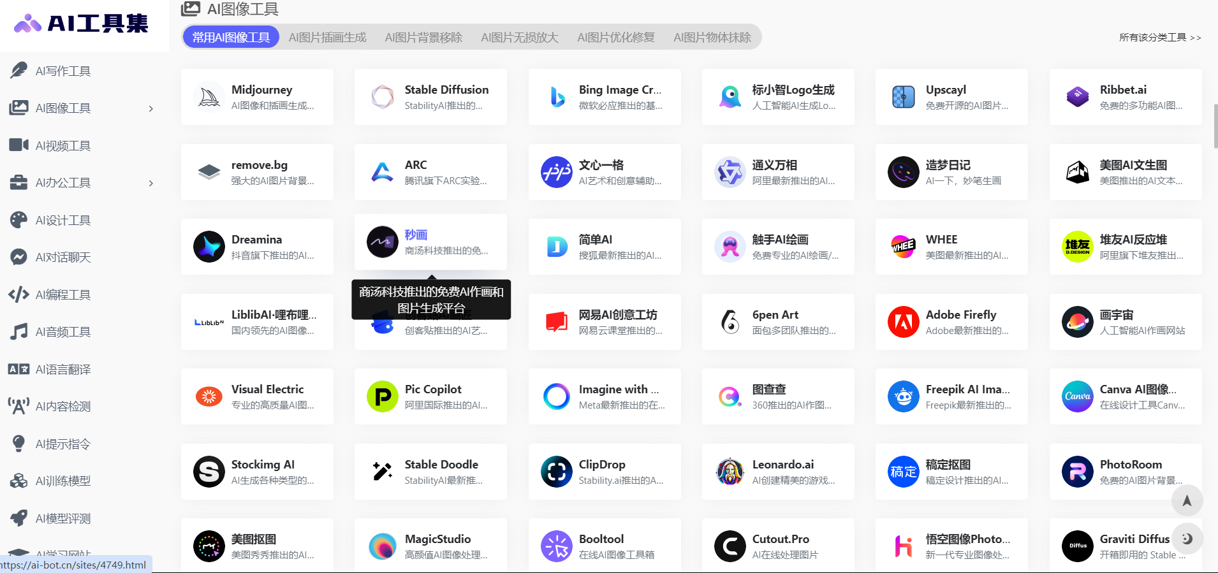Toggle dark mode with the moon button

coord(1187,539)
